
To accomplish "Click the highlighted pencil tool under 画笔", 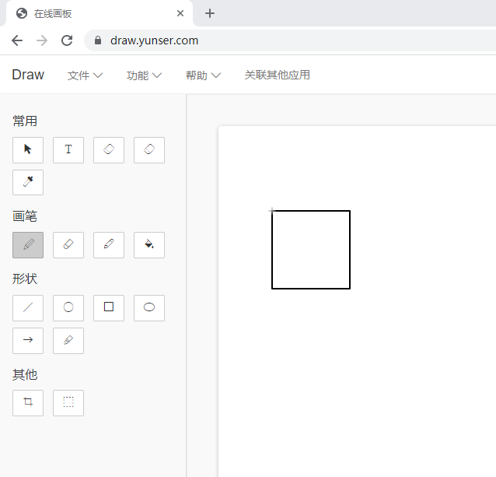I will (28, 245).
